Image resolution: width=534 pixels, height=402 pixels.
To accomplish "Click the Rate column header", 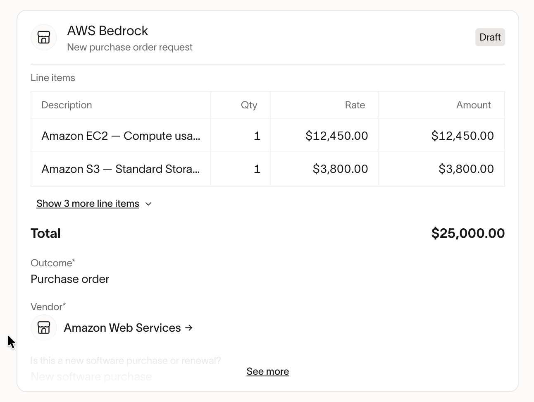I will point(355,105).
